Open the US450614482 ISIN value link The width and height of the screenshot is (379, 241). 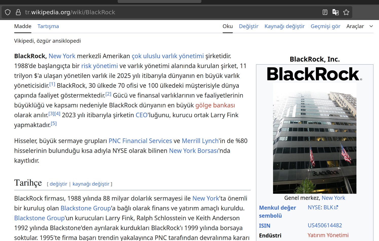coord(325,226)
